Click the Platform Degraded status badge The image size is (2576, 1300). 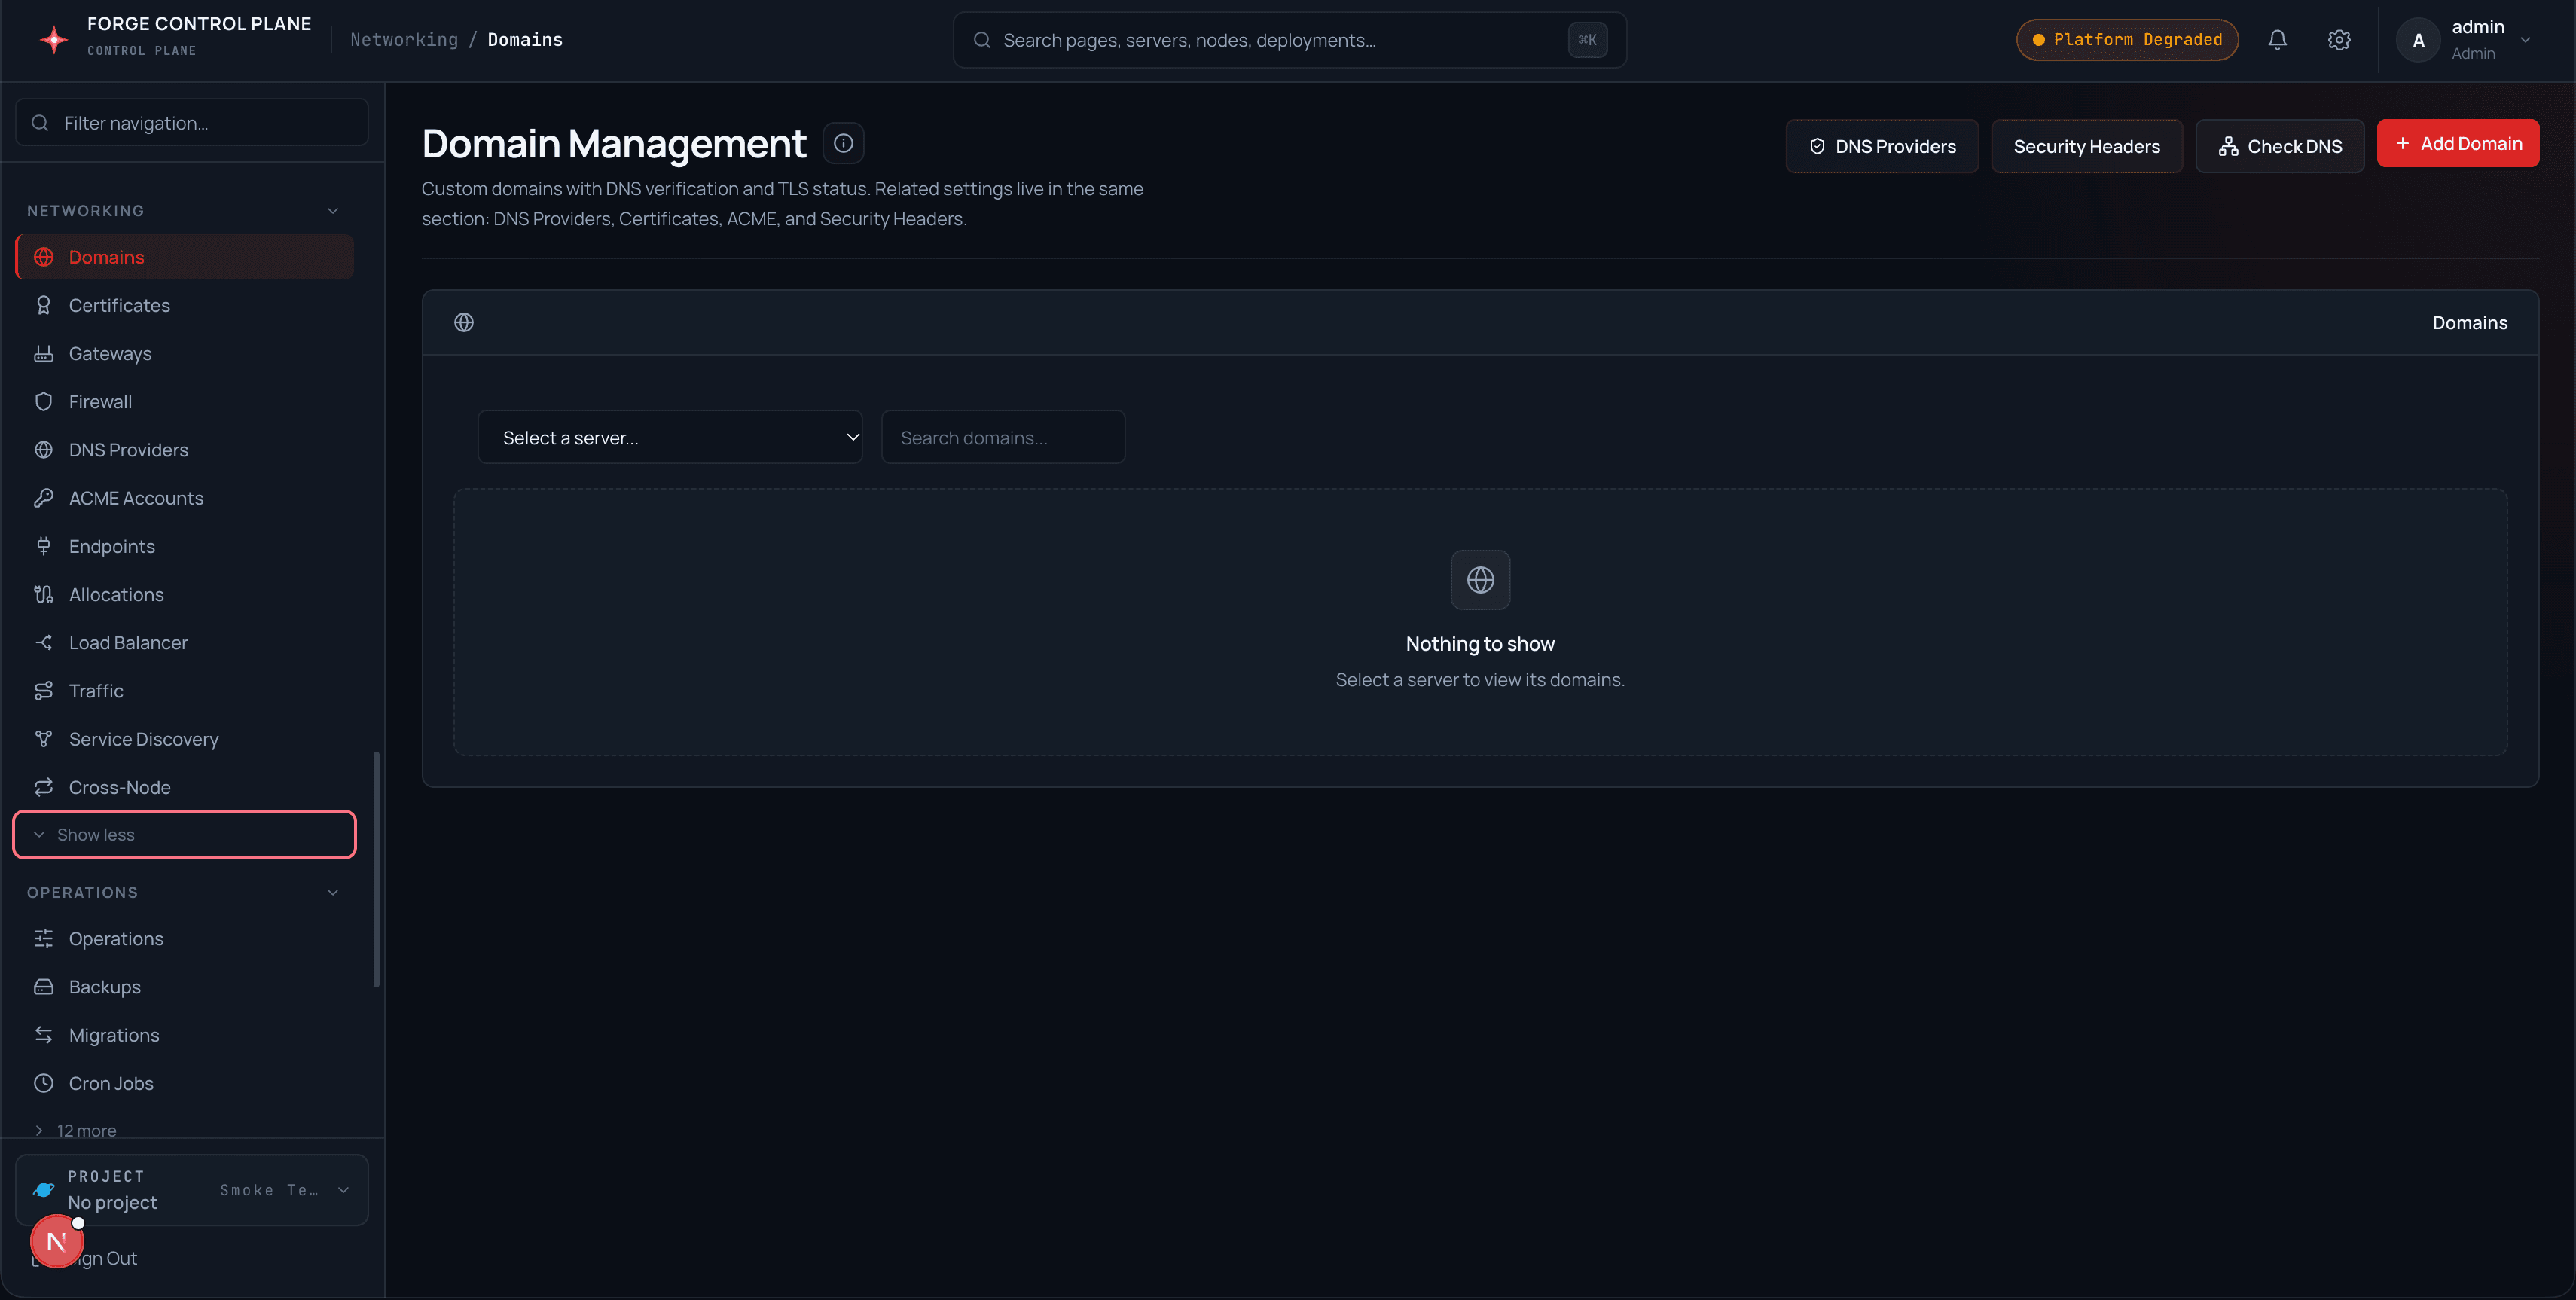[2127, 40]
